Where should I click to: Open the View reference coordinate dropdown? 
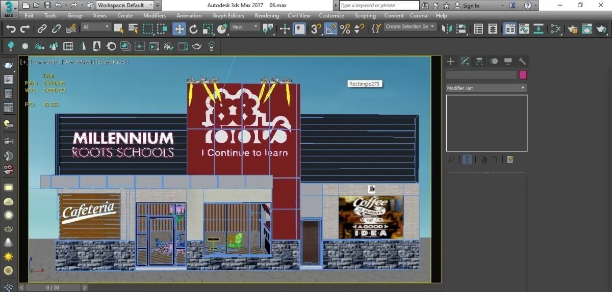click(244, 27)
